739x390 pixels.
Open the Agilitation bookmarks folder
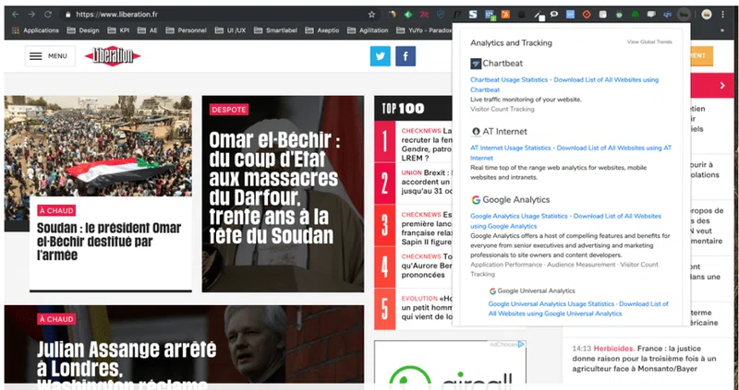click(368, 30)
